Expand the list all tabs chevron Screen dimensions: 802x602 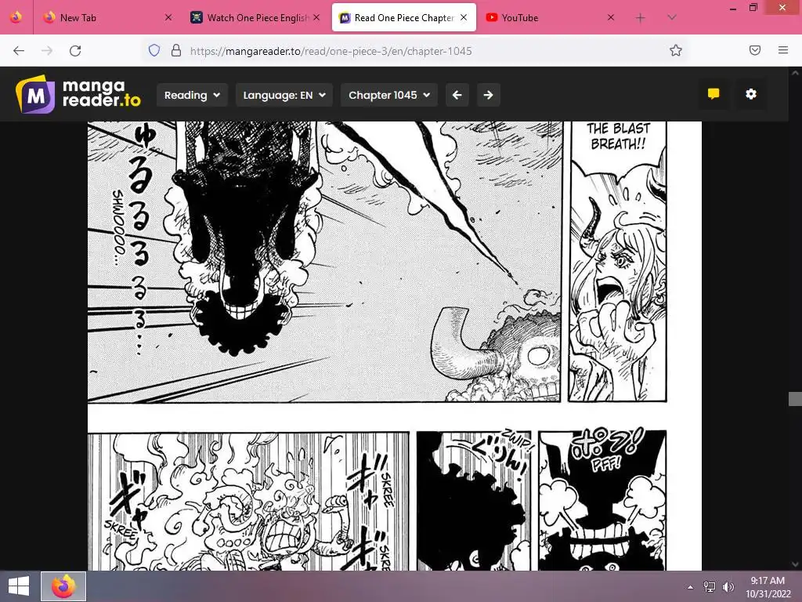click(672, 18)
